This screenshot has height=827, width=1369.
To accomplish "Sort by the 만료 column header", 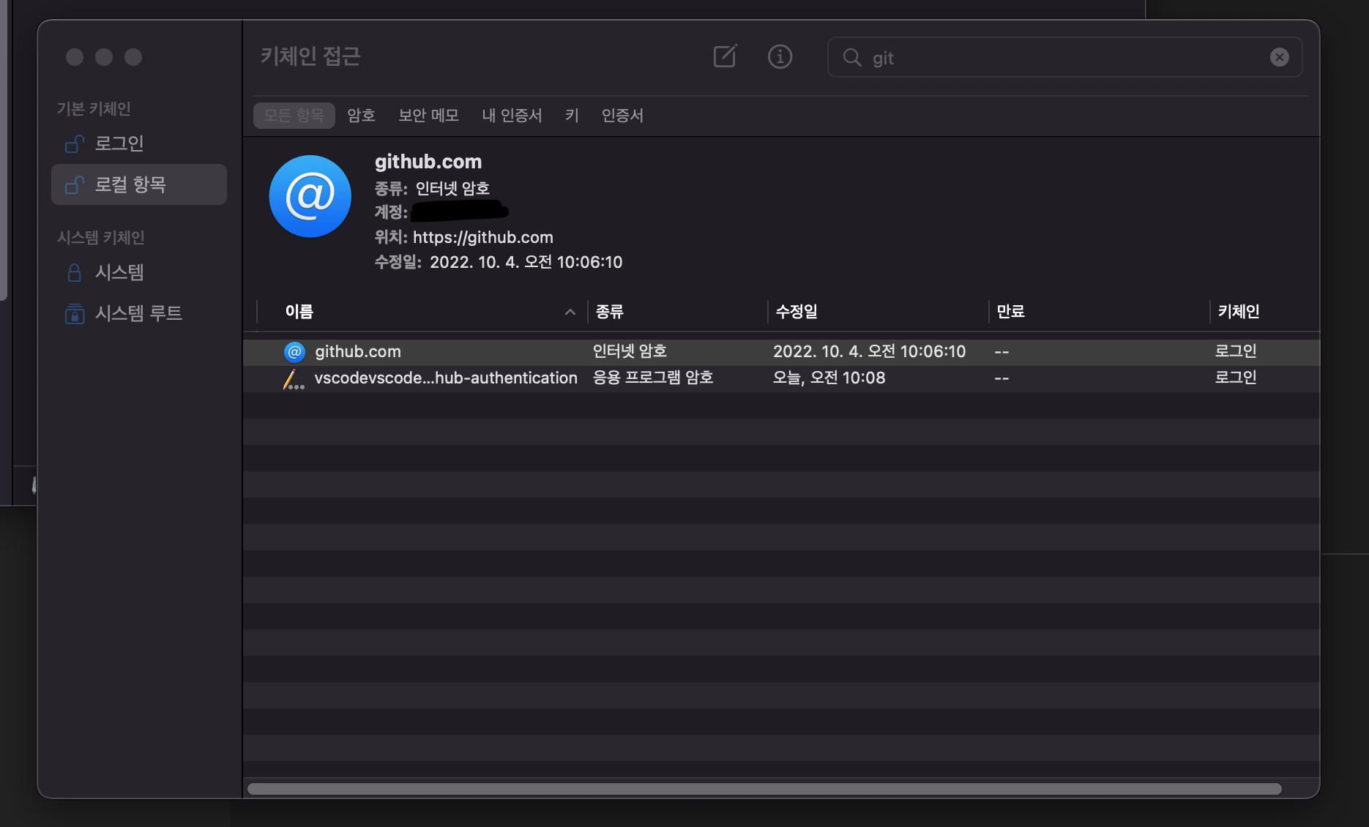I will click(x=1099, y=312).
